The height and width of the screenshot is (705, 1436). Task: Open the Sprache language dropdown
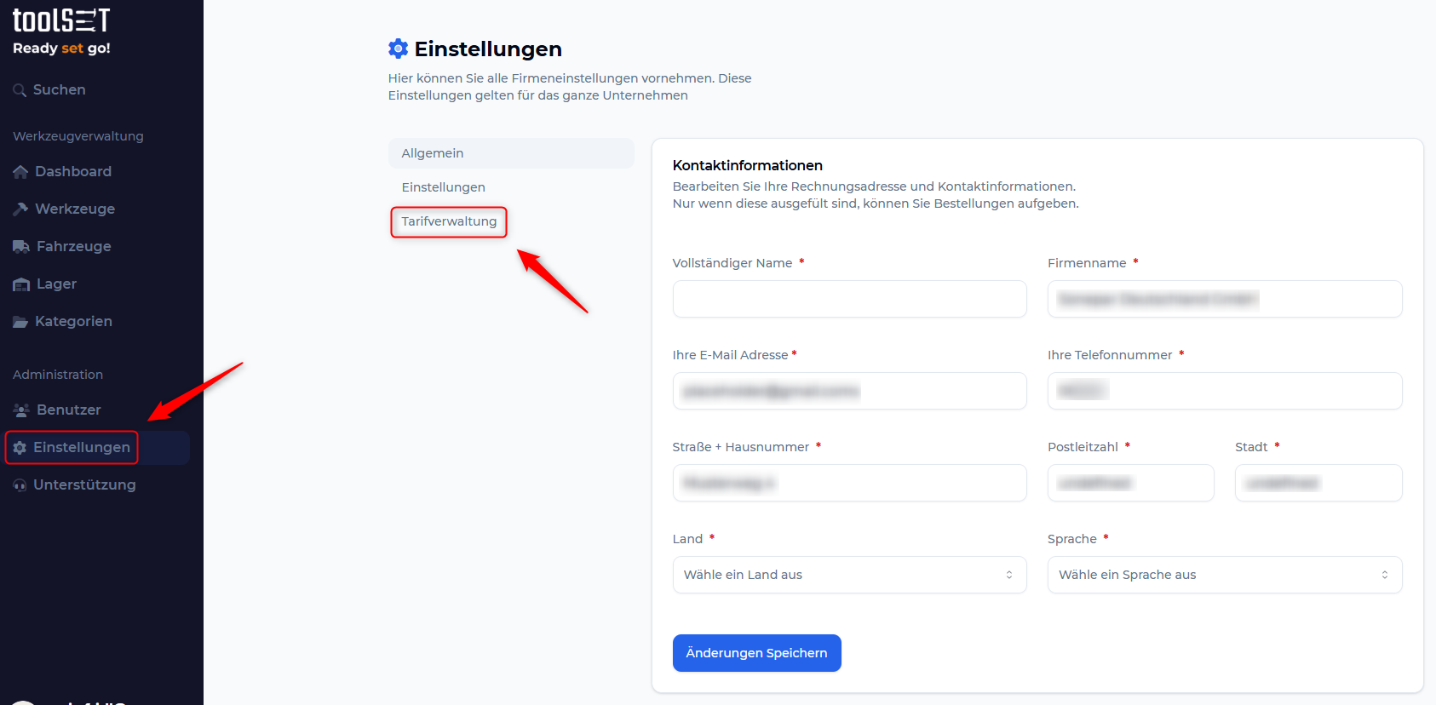[1224, 575]
